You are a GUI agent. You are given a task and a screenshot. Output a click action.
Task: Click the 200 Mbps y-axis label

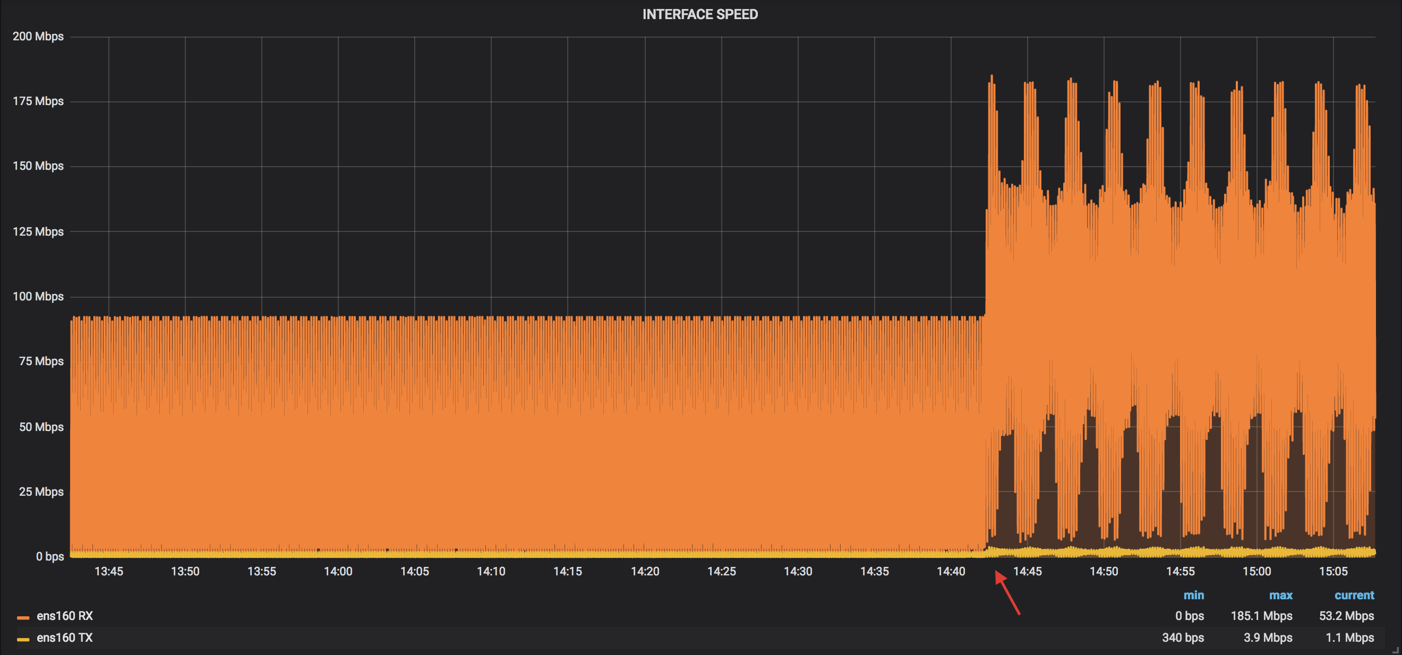[38, 37]
